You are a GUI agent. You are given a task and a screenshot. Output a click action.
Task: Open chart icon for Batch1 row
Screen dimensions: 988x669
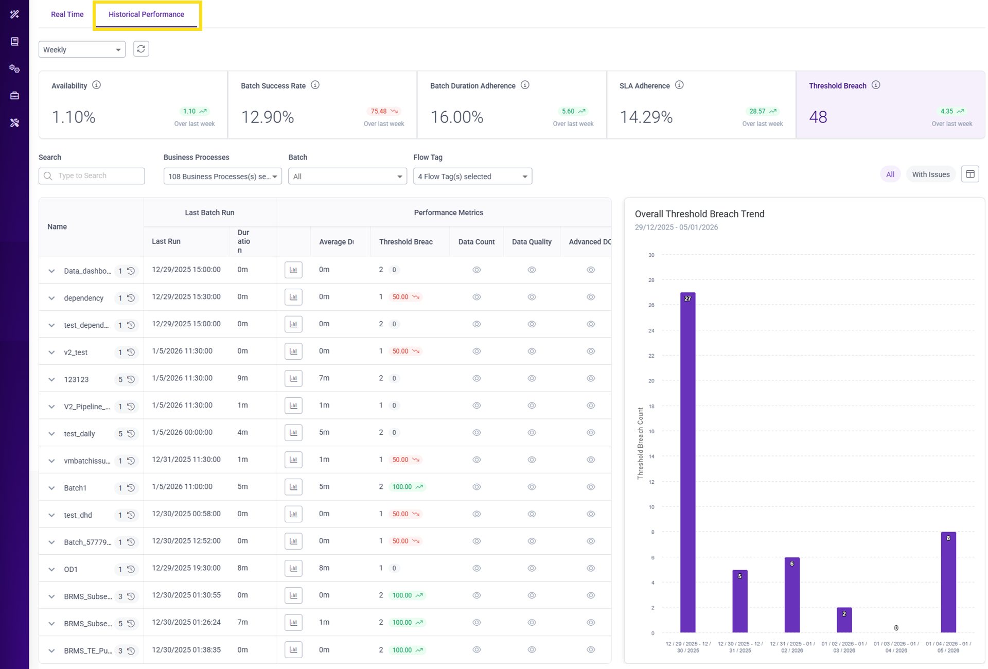[293, 487]
